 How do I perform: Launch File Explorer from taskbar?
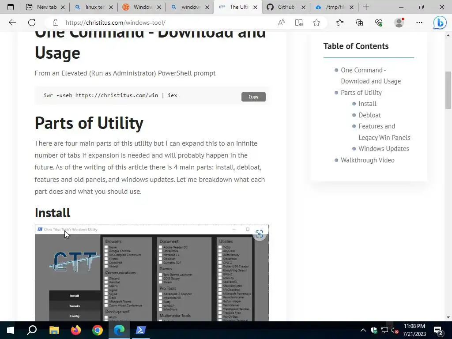coord(54,330)
